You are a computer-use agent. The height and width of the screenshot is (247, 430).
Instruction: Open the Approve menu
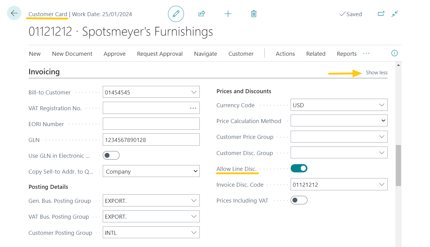114,54
